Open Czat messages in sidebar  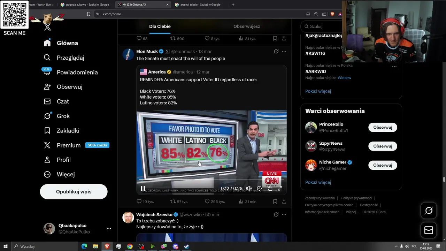(x=56, y=101)
